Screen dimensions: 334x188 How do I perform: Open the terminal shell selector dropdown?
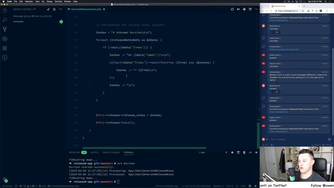coord(212,152)
